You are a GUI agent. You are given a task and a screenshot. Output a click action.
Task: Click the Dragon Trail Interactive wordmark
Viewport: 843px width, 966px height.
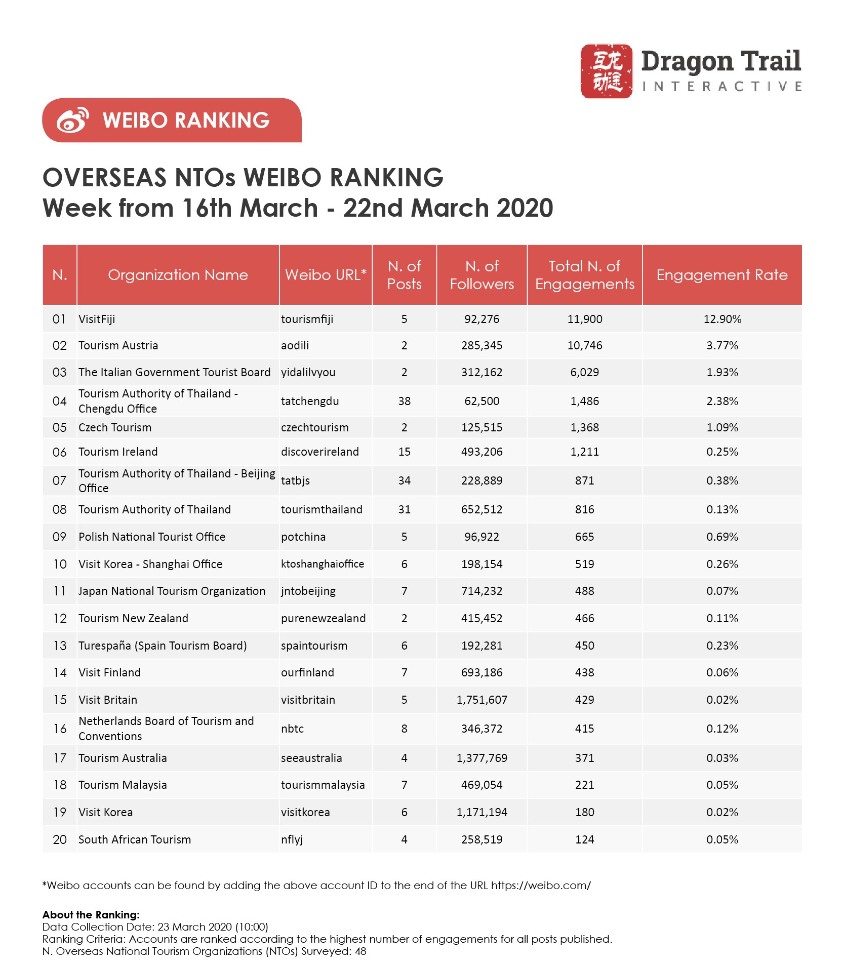point(721,71)
